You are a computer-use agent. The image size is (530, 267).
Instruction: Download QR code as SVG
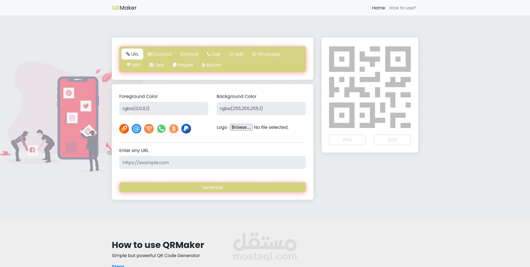(392, 140)
